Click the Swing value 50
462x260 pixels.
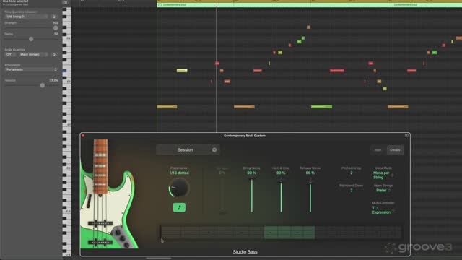[x=56, y=34]
